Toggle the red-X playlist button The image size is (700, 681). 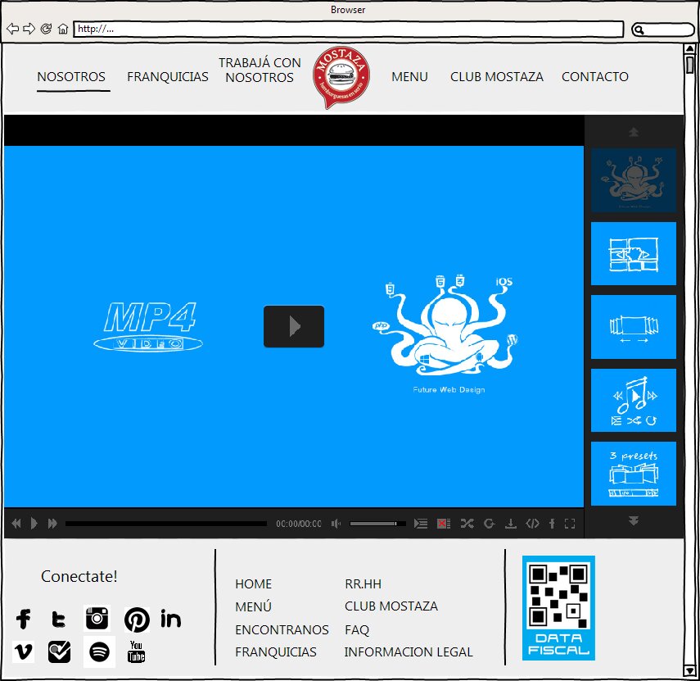pyautogui.click(x=443, y=524)
